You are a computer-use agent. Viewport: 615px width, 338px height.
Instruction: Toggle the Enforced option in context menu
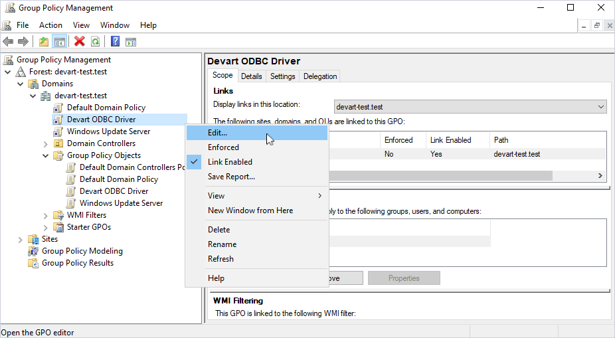[223, 147]
